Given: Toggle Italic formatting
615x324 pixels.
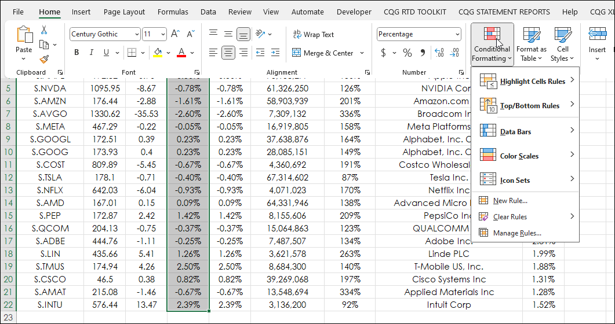Looking at the screenshot, I should (92, 53).
